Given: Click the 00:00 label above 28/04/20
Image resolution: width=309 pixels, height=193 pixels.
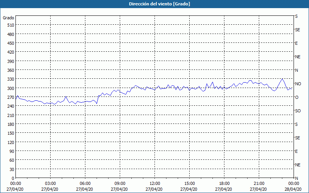Looking at the screenshot, I should pyautogui.click(x=294, y=184).
